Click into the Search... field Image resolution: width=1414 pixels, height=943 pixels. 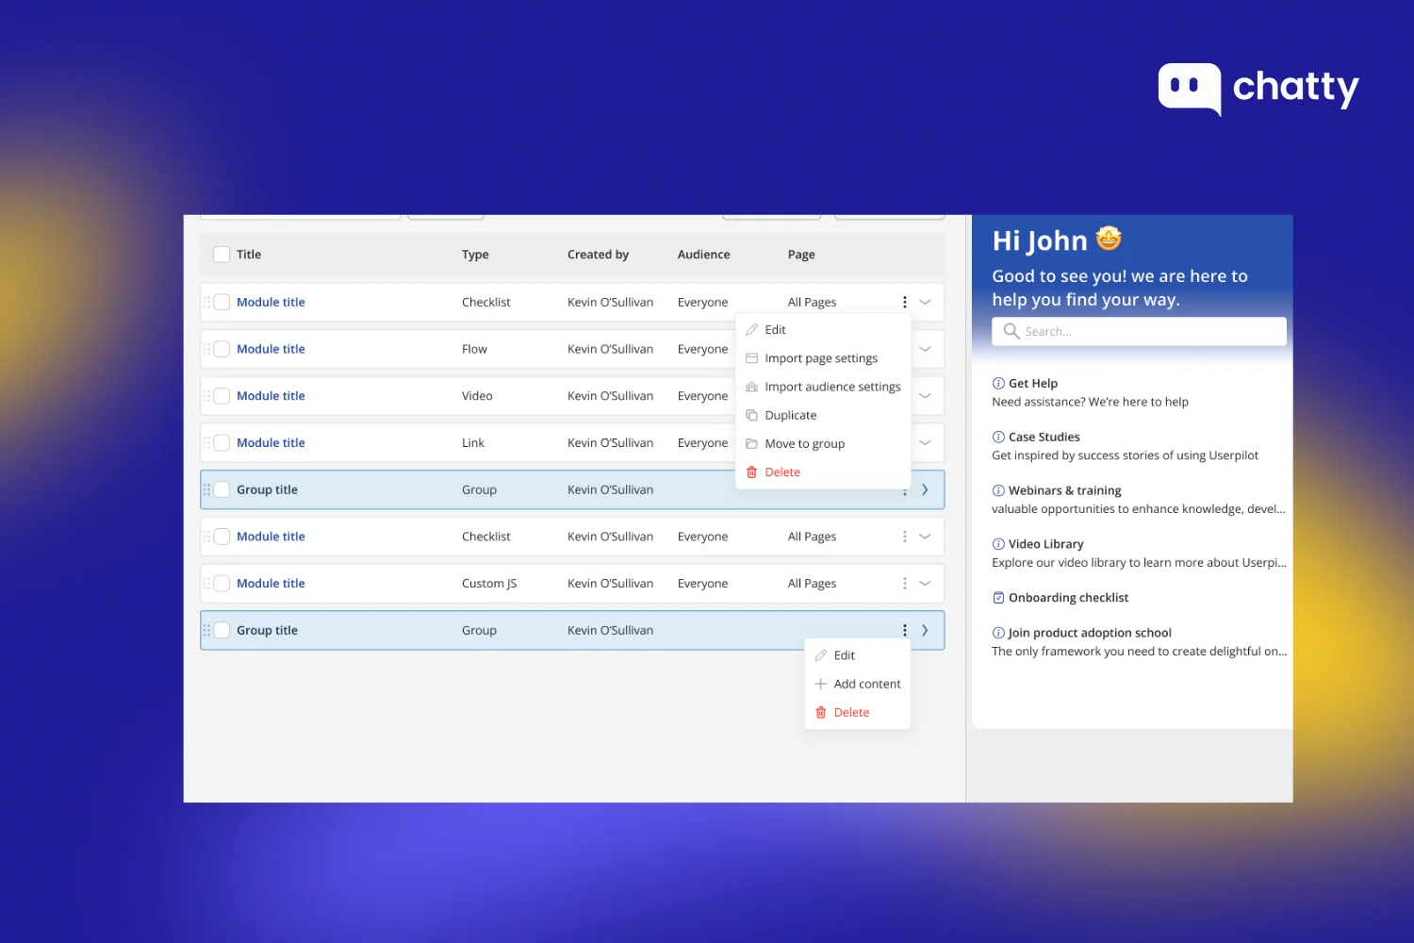(1139, 331)
